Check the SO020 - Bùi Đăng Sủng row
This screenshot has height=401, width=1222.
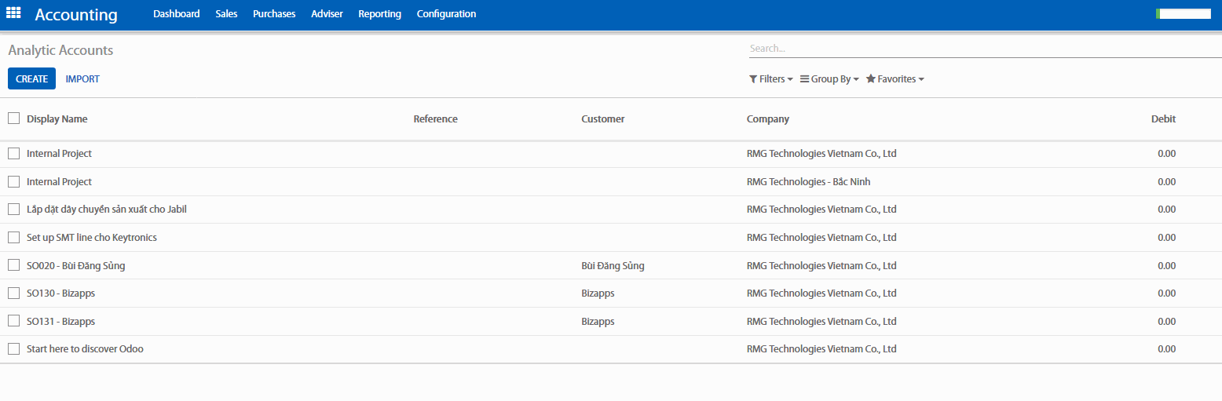point(14,265)
